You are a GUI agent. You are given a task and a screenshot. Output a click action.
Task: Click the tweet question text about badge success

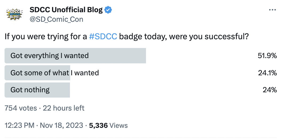pos(127,37)
